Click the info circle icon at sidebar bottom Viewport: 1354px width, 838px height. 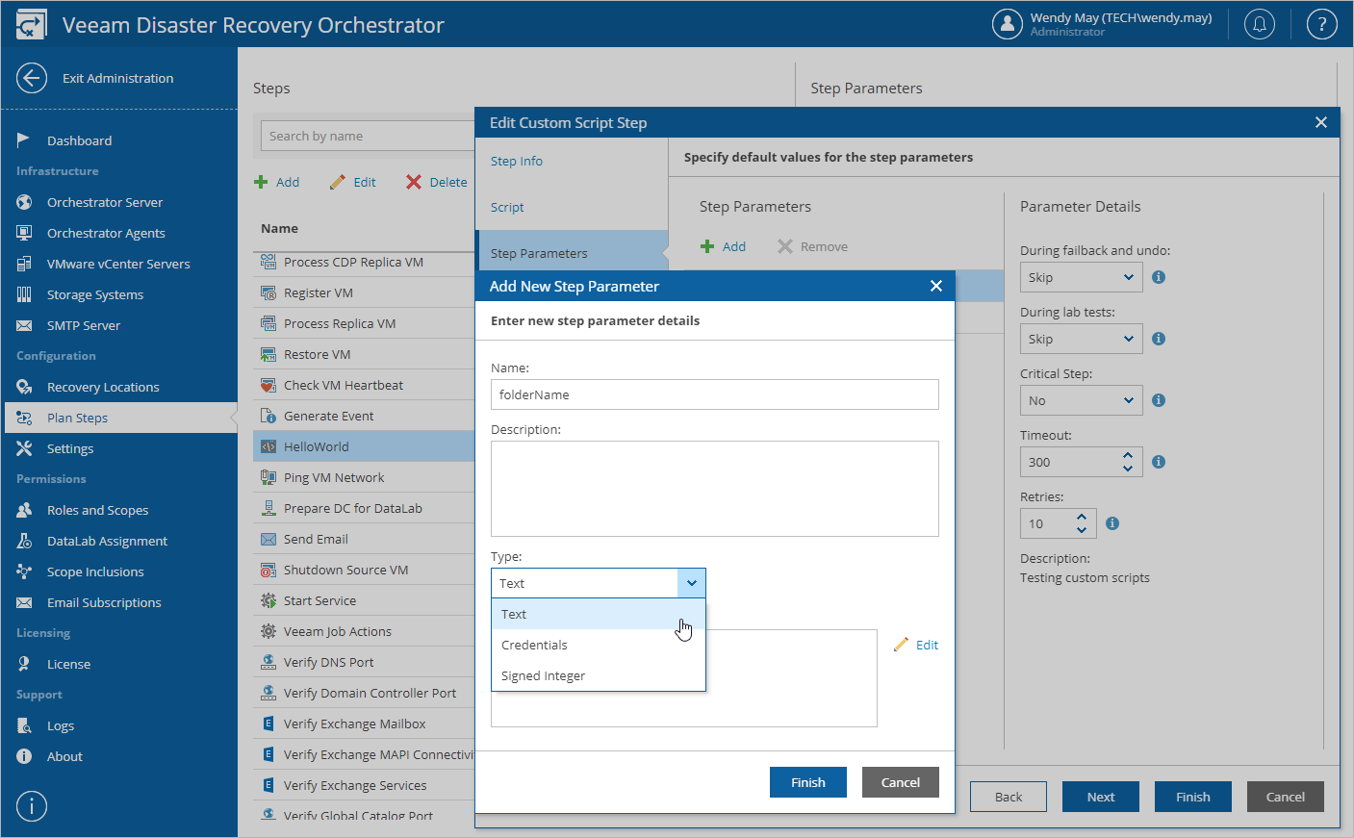click(32, 805)
